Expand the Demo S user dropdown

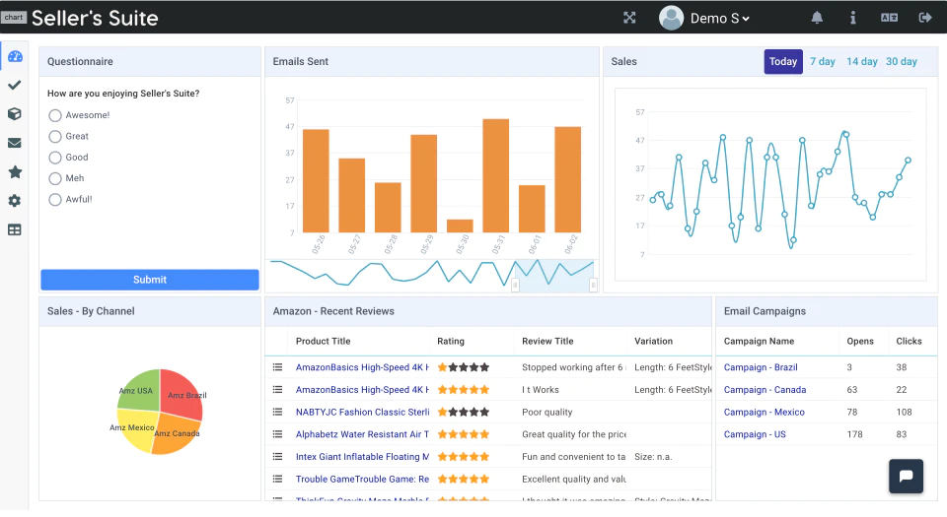704,18
